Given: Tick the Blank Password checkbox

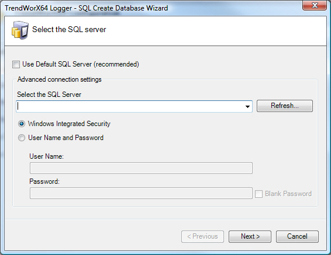Looking at the screenshot, I should point(259,194).
